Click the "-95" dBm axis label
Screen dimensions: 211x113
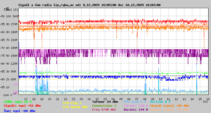tap(2, 87)
